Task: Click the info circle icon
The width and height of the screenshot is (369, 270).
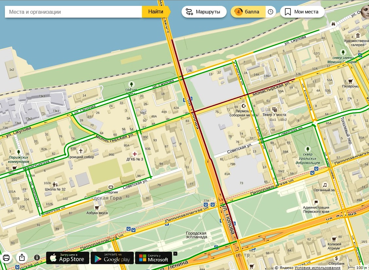Action: [37, 258]
